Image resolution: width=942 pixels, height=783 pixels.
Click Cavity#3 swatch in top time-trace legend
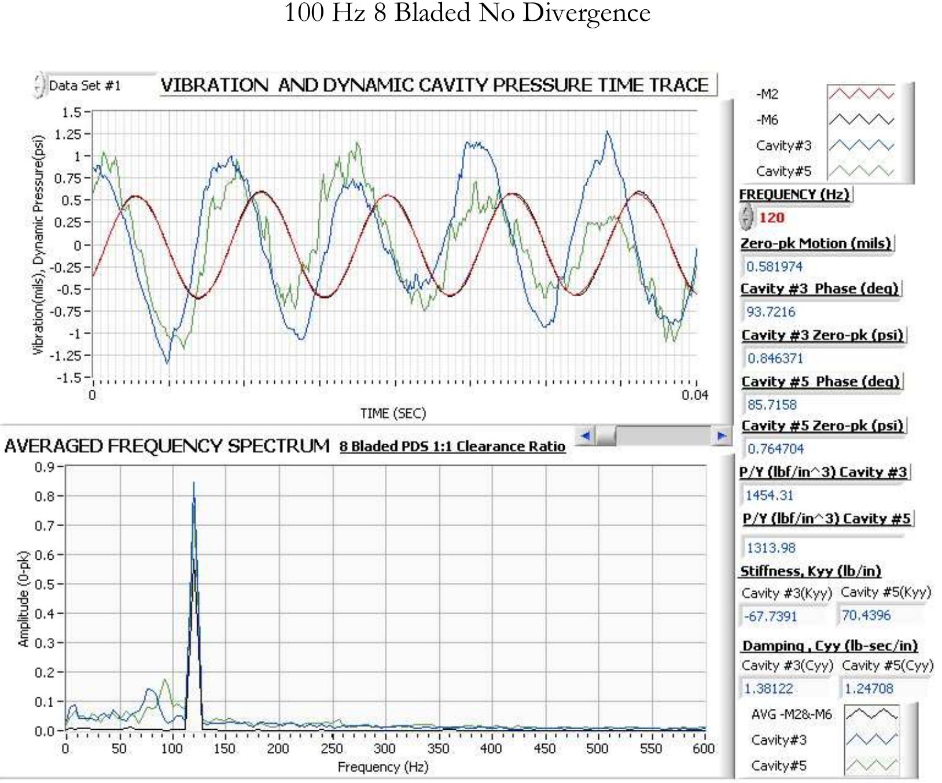pyautogui.click(x=861, y=145)
